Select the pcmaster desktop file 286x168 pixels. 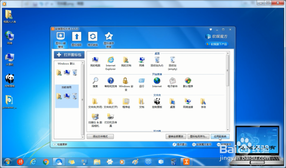pyautogui.click(x=9, y=102)
